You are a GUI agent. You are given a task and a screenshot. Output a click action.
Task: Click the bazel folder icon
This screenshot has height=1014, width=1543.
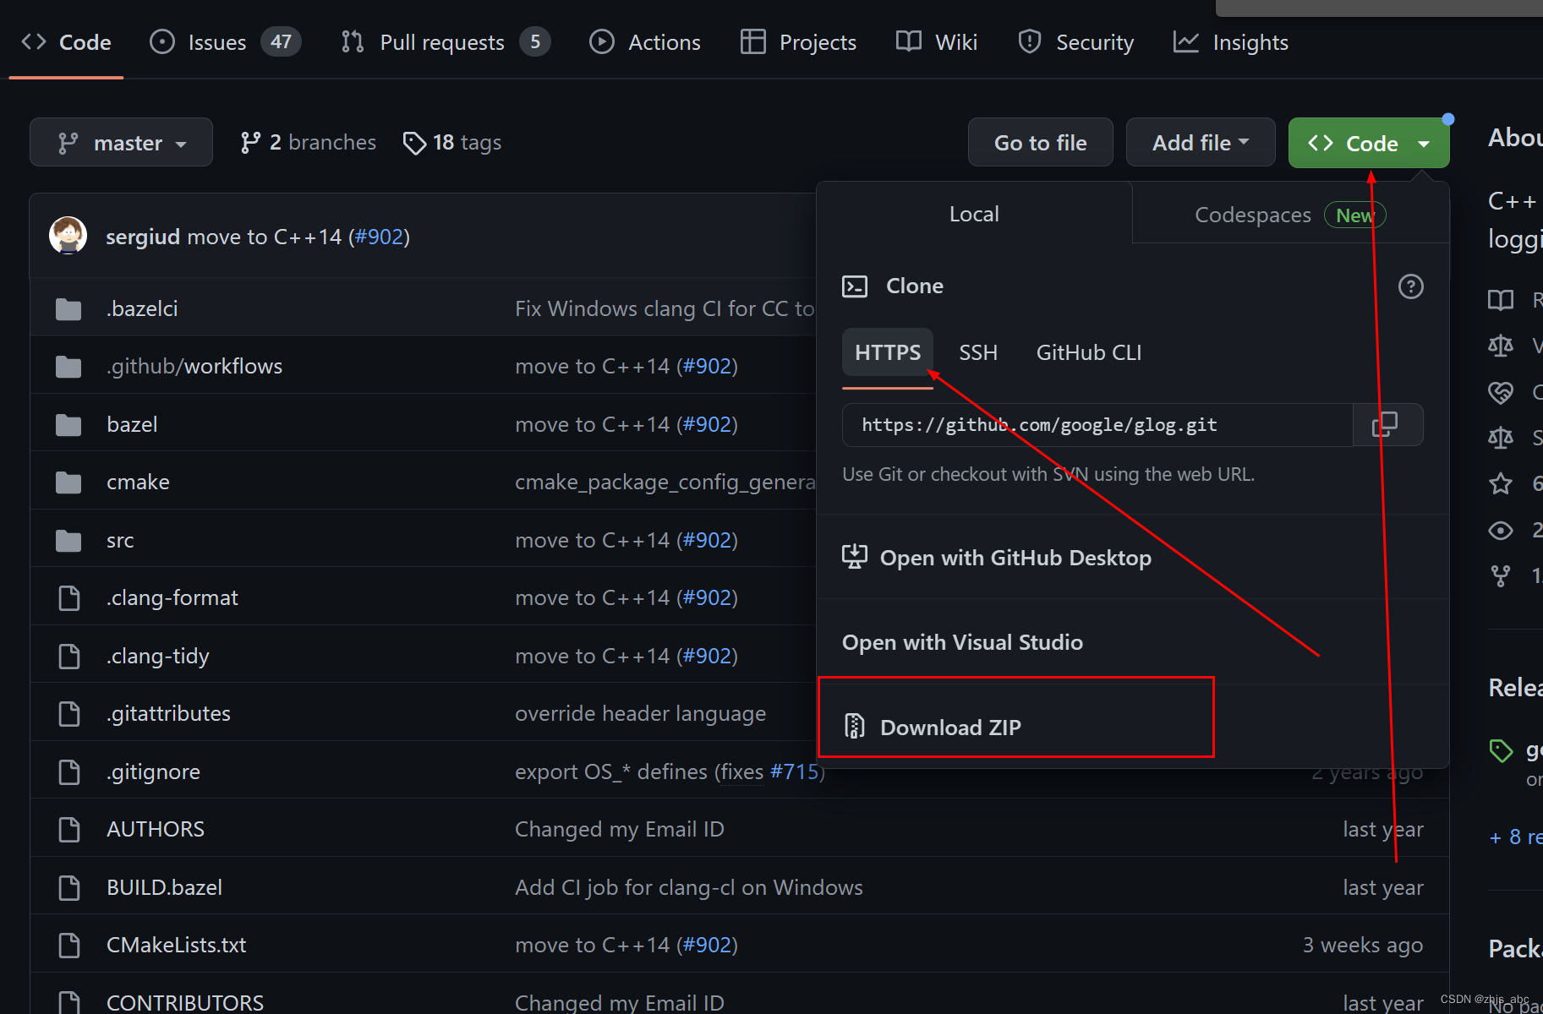pos(68,425)
